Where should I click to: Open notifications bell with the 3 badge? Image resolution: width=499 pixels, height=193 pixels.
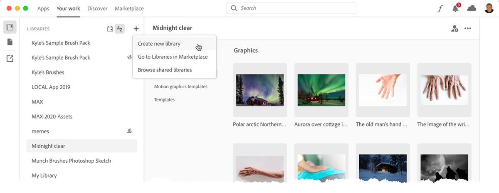pyautogui.click(x=456, y=8)
